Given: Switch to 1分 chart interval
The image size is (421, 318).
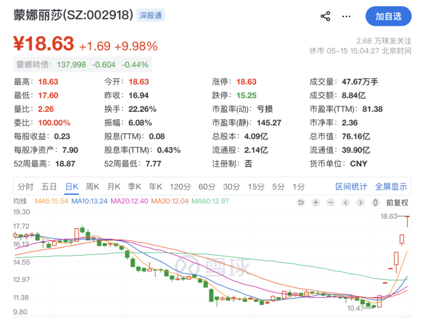Looking at the screenshot, I should click(299, 186).
